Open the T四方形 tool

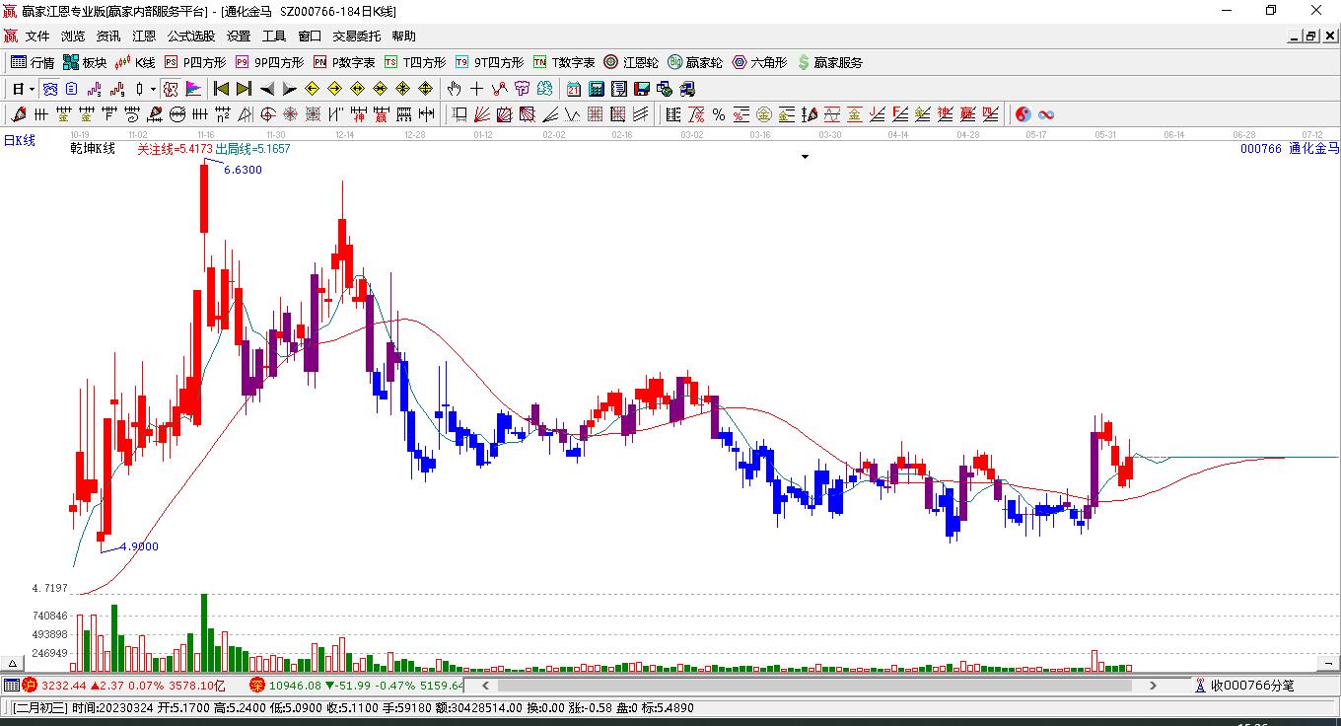[415, 62]
